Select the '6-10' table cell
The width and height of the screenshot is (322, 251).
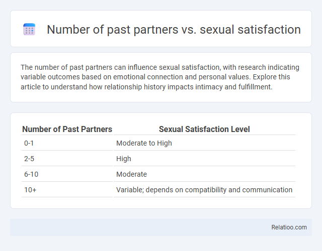(x=67, y=174)
